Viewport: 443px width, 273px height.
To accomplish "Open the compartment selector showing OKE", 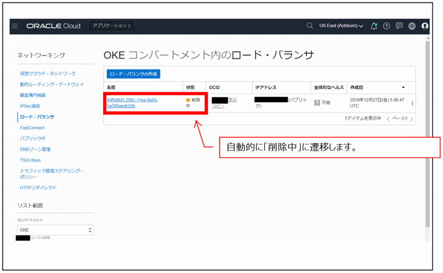I will (55, 230).
